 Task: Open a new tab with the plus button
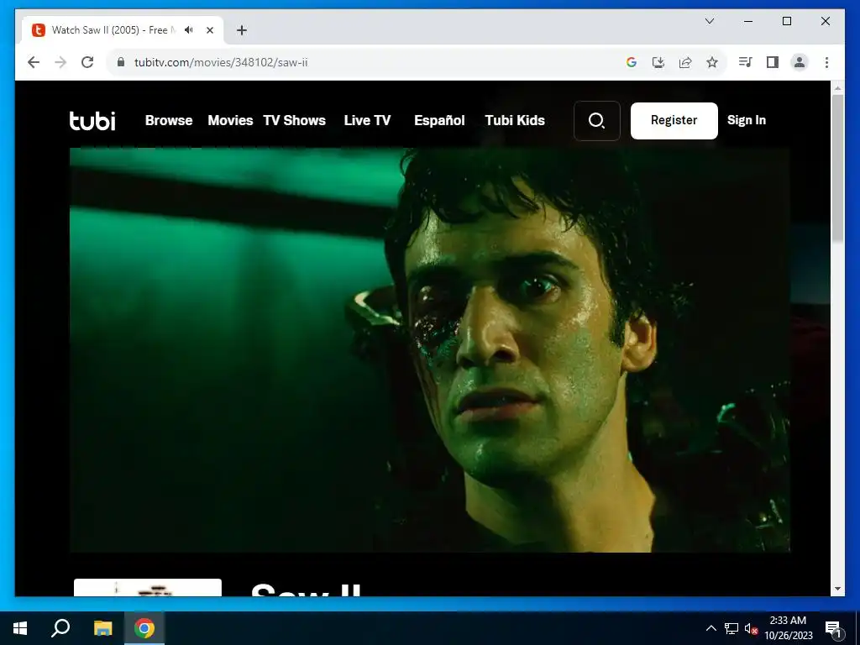click(x=242, y=30)
